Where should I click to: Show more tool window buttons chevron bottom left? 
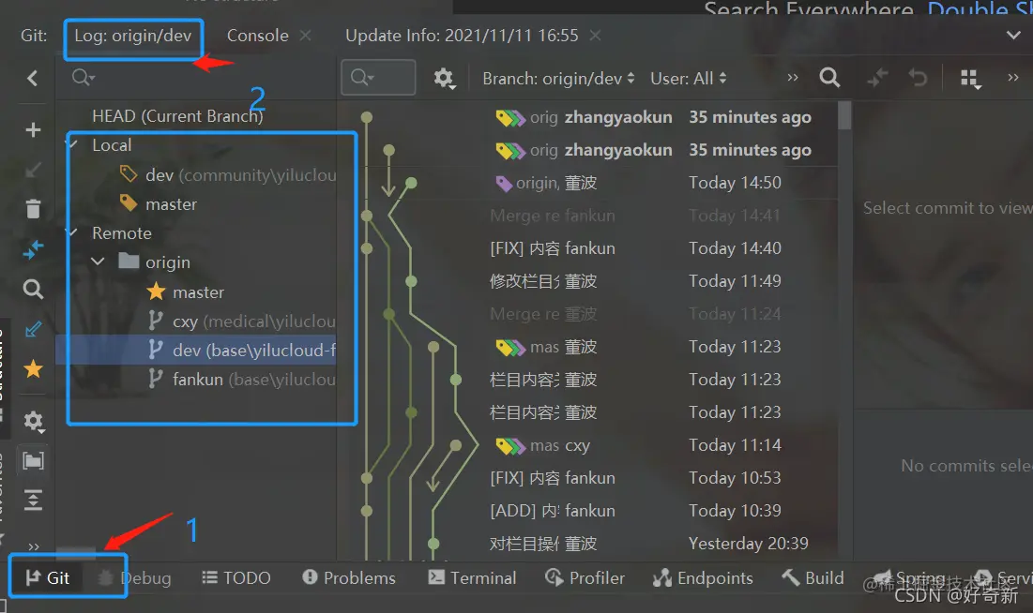coord(34,546)
